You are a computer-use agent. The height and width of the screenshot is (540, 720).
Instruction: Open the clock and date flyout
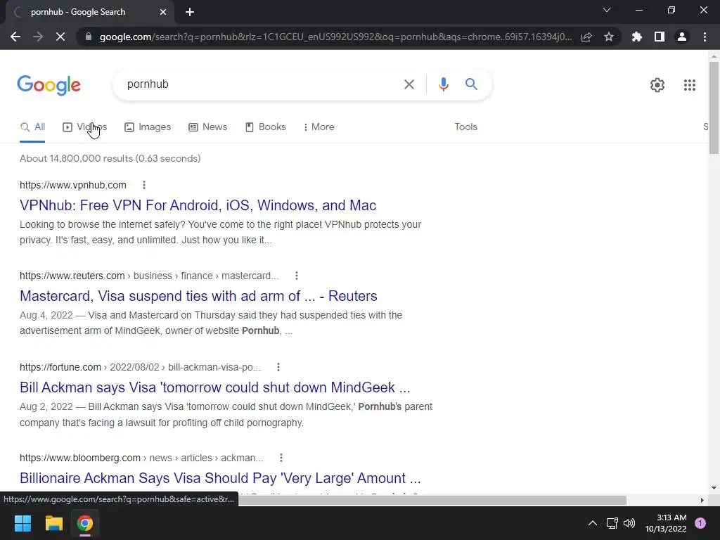tap(666, 523)
